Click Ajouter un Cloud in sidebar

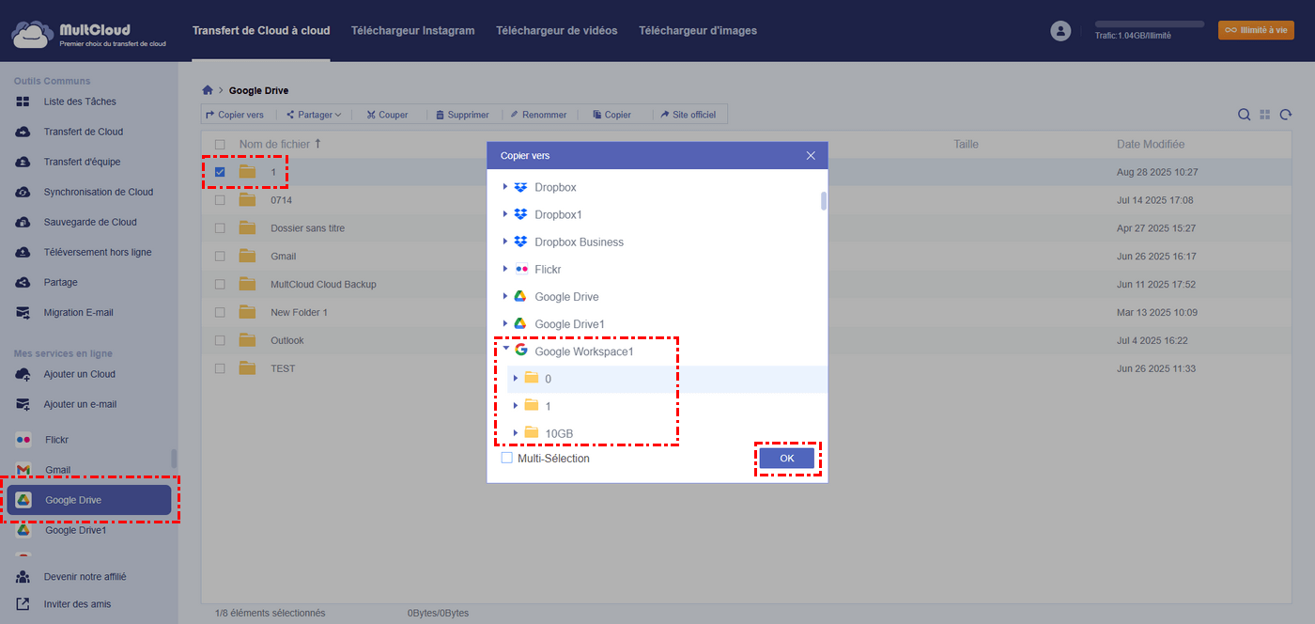pyautogui.click(x=79, y=374)
